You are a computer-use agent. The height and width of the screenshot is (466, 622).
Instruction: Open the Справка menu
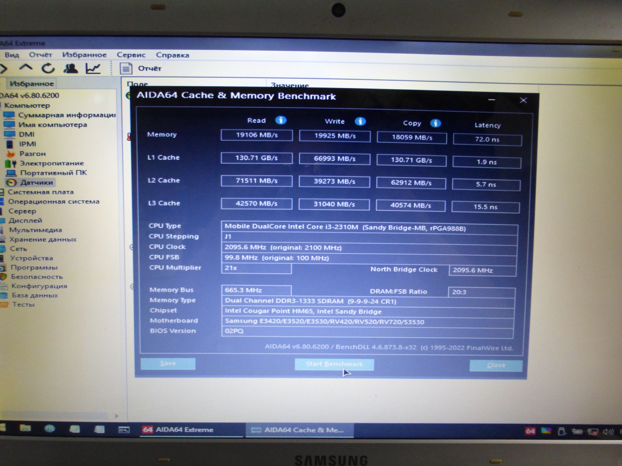[x=172, y=55]
